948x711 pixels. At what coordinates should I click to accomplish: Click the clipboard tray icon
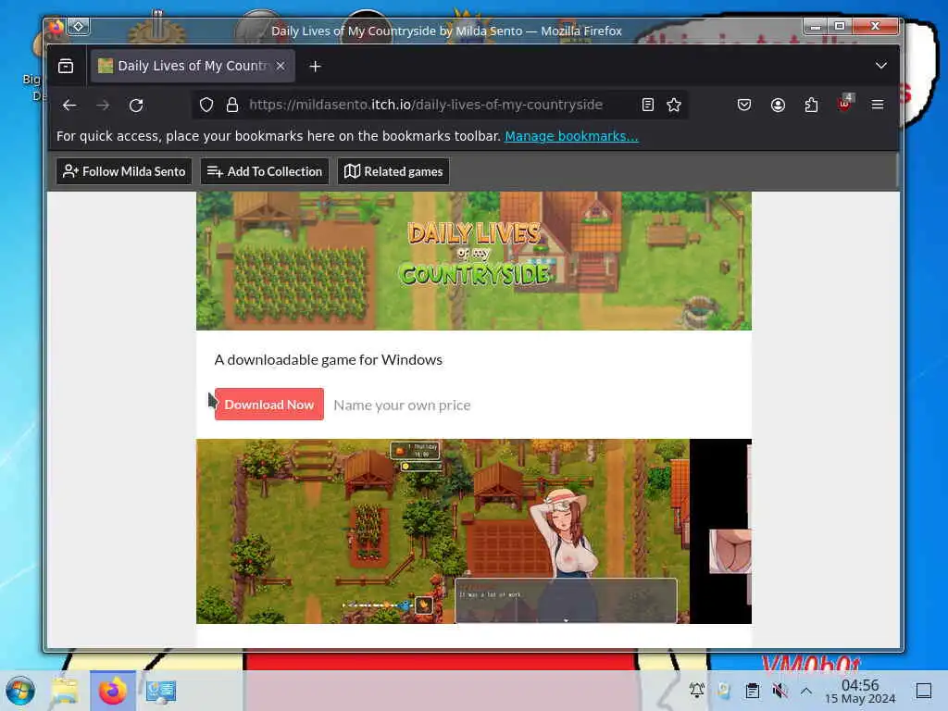click(x=752, y=691)
